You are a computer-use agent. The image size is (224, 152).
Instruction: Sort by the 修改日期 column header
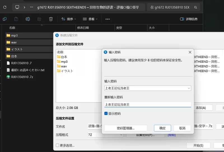83,28
